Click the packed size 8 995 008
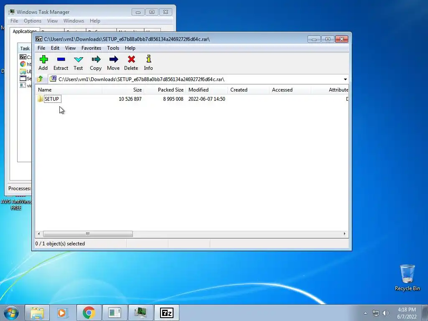Image resolution: width=428 pixels, height=321 pixels. click(x=173, y=99)
